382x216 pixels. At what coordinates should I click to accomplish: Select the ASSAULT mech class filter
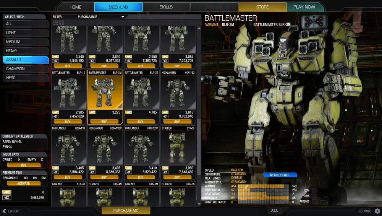[26, 60]
